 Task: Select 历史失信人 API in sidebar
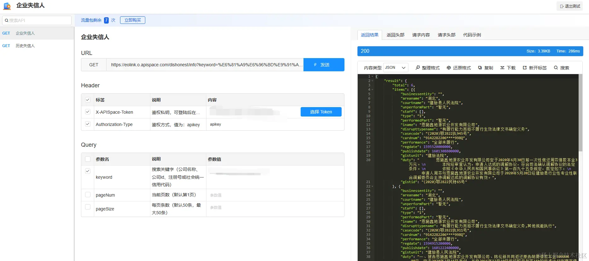37,46
